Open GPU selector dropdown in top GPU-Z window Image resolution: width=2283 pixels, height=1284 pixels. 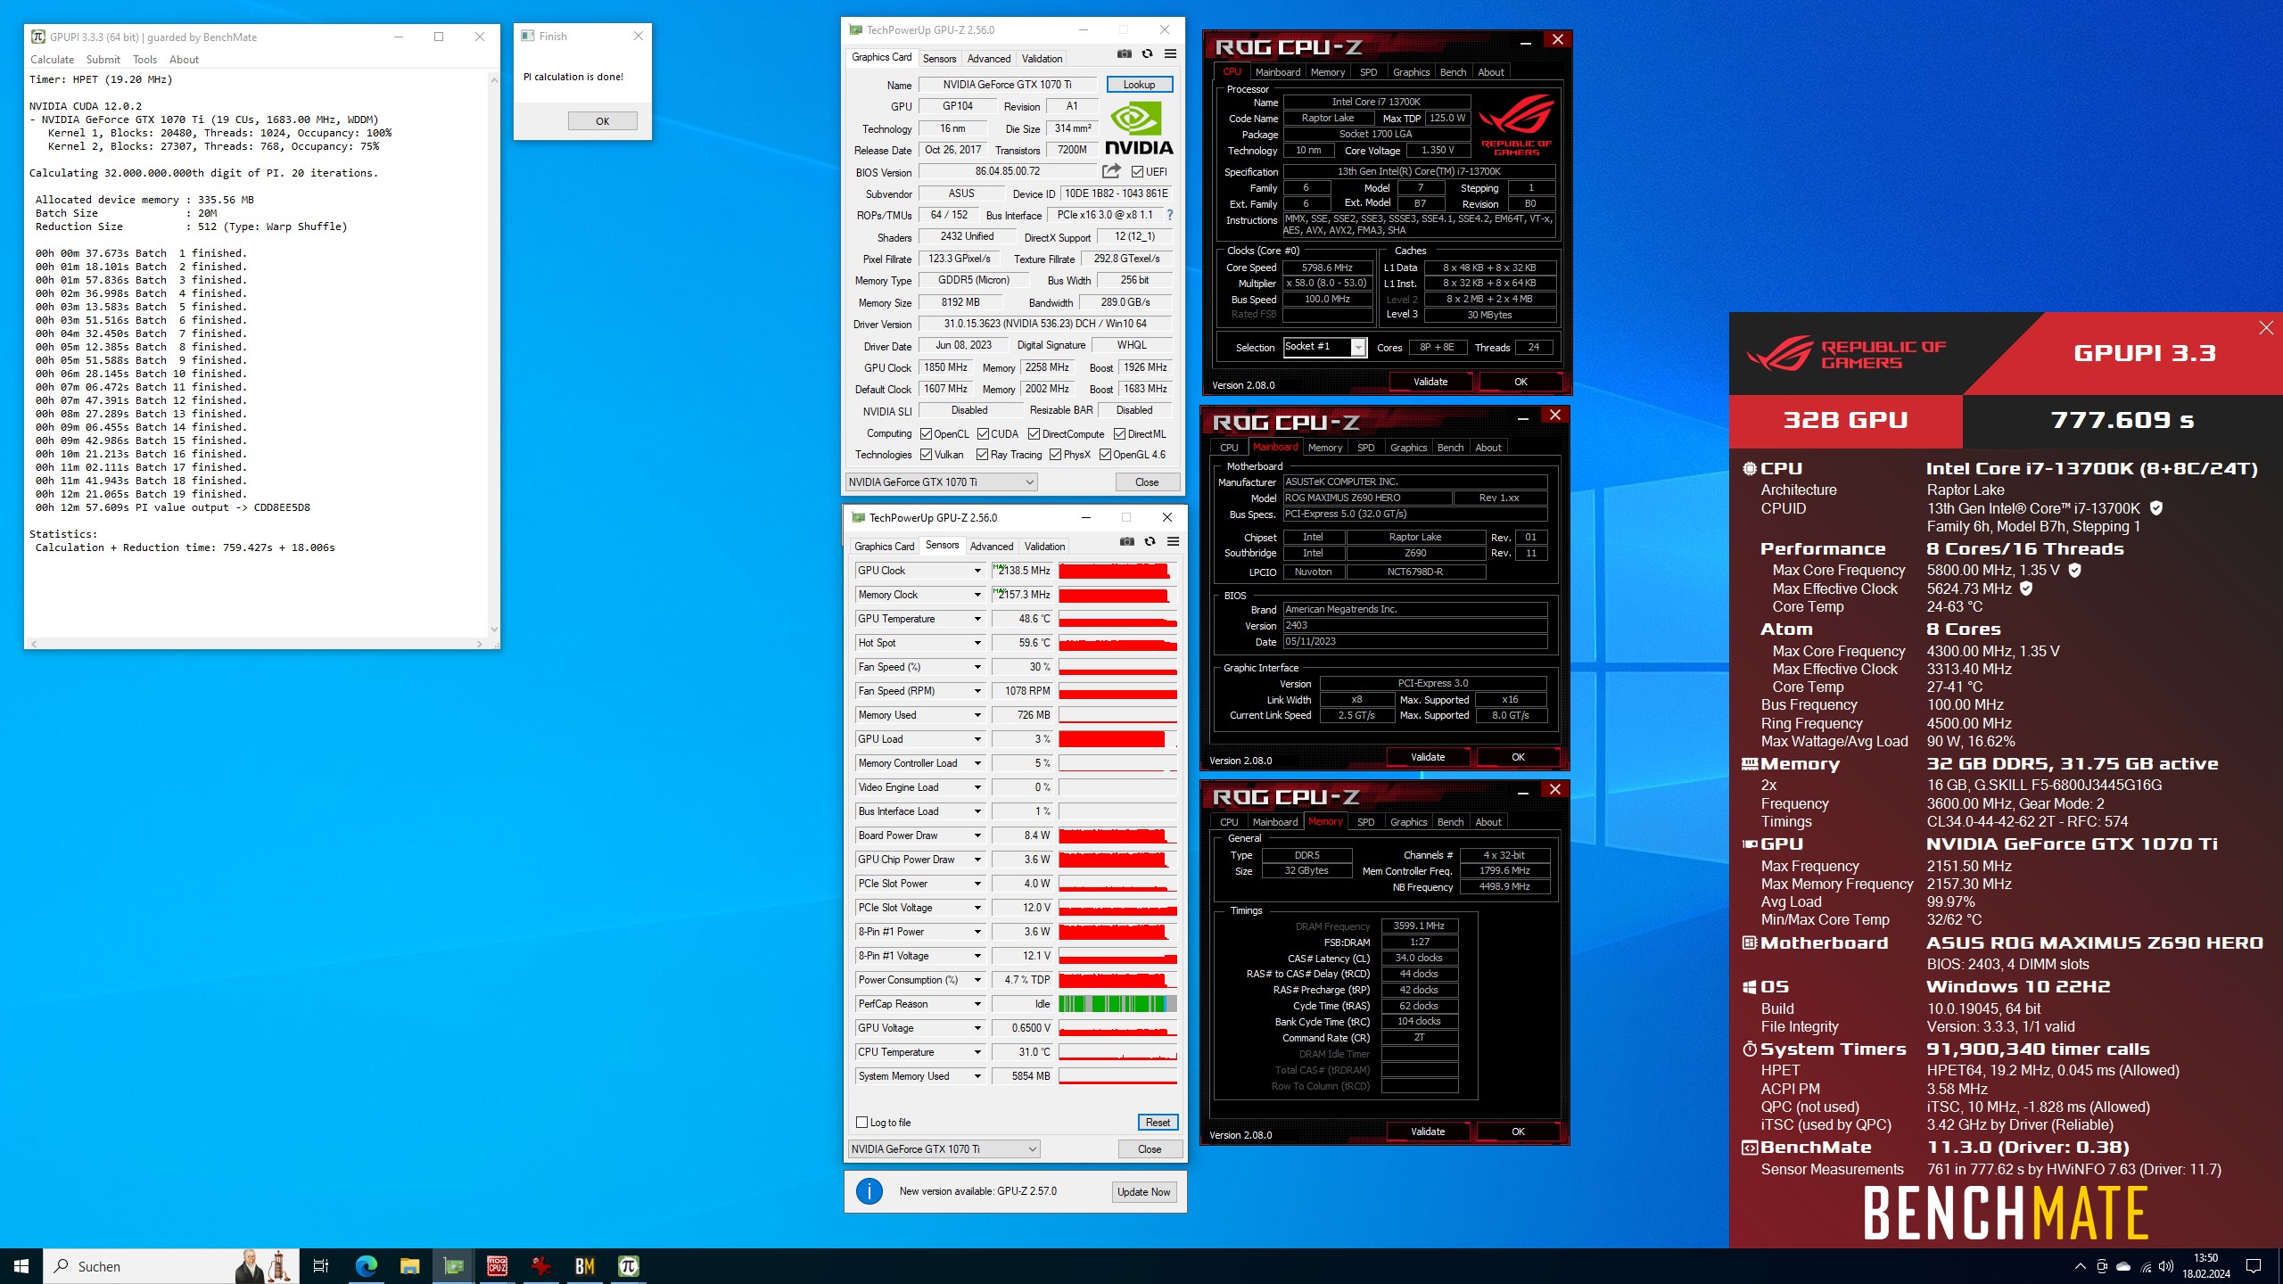(941, 482)
